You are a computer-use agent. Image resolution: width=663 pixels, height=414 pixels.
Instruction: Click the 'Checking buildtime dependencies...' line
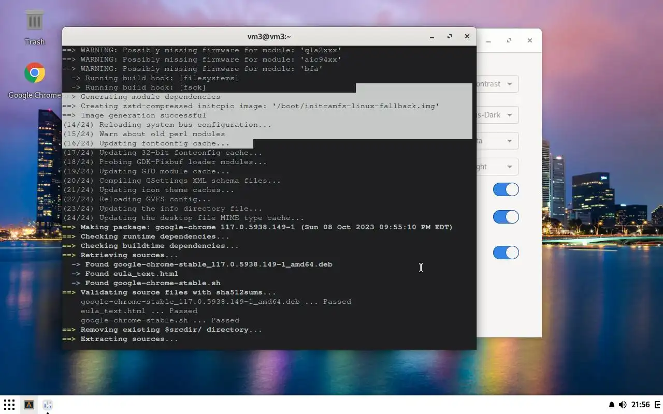151,246
